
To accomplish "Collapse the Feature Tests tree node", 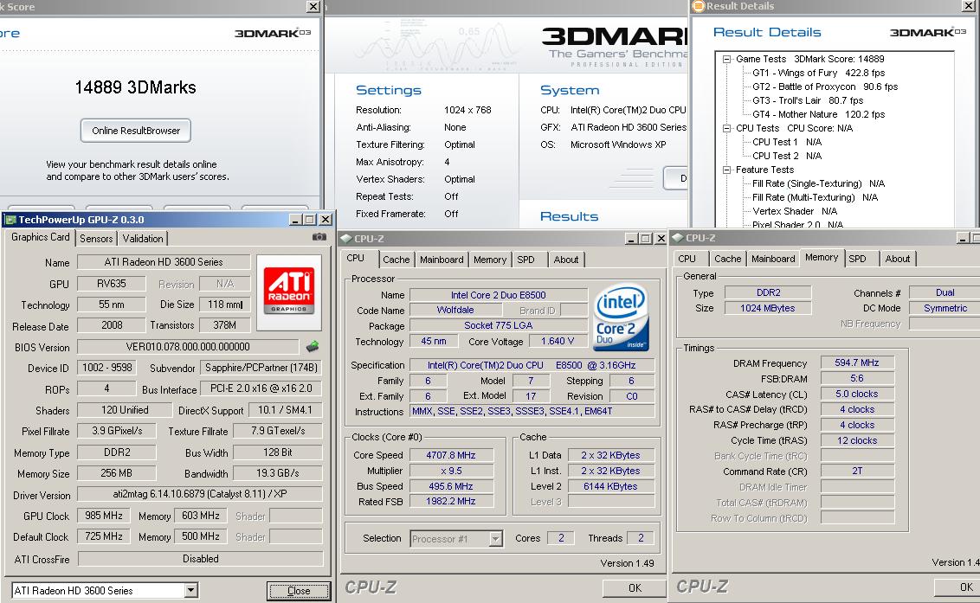I will pyautogui.click(x=727, y=170).
